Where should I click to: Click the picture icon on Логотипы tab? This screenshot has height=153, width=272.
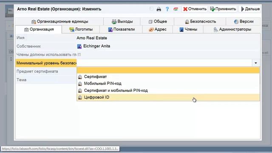pyautogui.click(x=72, y=29)
